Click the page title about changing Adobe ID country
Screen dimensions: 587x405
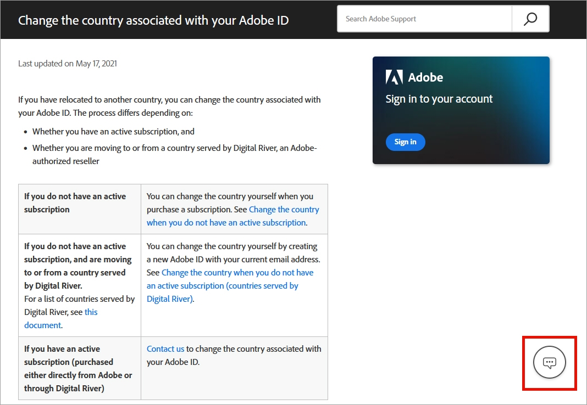pyautogui.click(x=153, y=20)
